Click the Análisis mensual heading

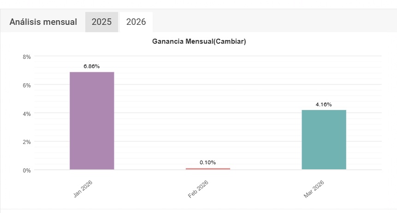pyautogui.click(x=43, y=22)
